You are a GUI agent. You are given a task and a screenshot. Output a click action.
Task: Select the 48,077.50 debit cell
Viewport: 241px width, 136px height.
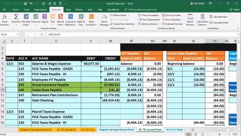pos(91,64)
